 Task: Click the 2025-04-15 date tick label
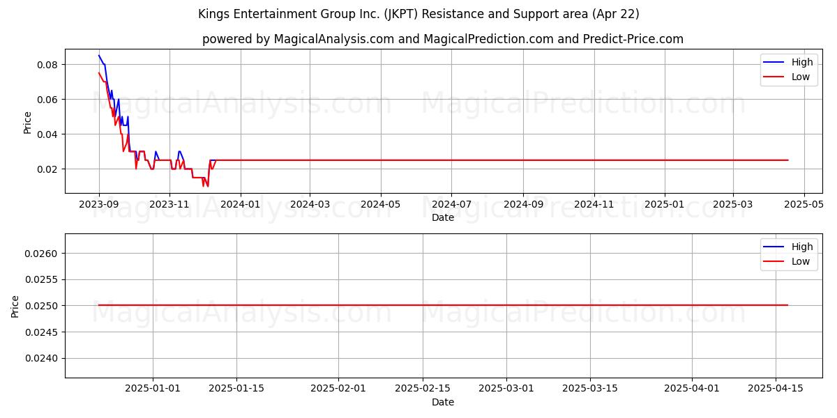[775, 389]
